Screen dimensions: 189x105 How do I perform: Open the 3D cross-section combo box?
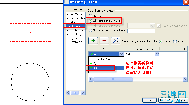tap(141, 26)
